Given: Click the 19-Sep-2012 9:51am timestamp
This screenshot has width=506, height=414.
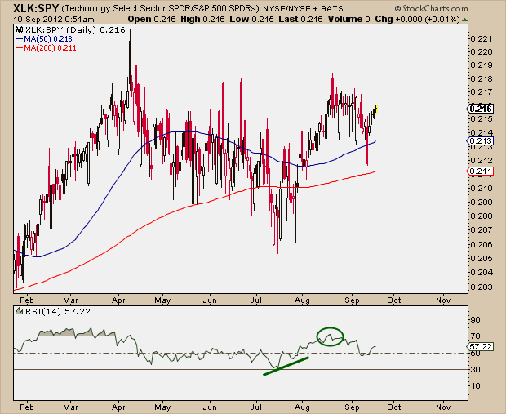Looking at the screenshot, I should point(54,20).
